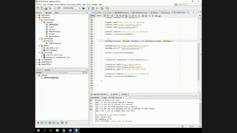237x133 pixels.
Task: Click the Profile Project toolbar icon
Action: tap(107, 8)
